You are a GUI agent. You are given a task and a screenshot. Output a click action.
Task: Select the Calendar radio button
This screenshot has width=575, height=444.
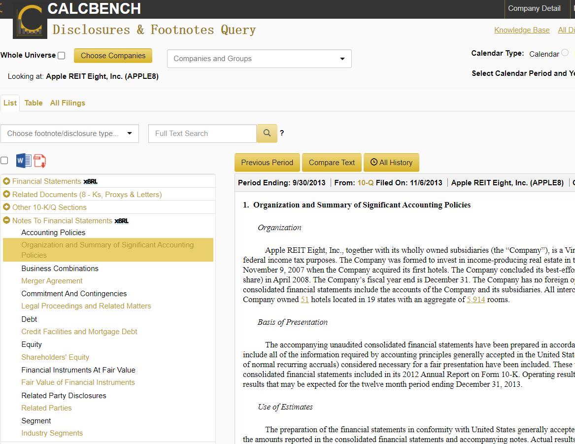[x=565, y=53]
